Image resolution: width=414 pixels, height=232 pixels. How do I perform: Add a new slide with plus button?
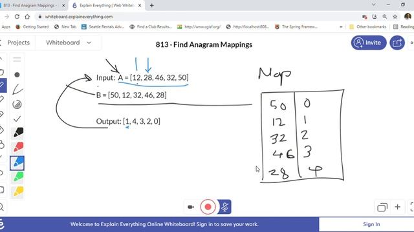point(397,207)
